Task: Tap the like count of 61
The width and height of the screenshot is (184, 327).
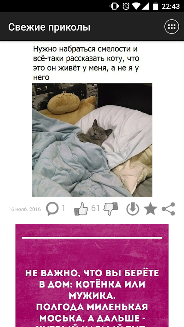Action: click(x=96, y=208)
